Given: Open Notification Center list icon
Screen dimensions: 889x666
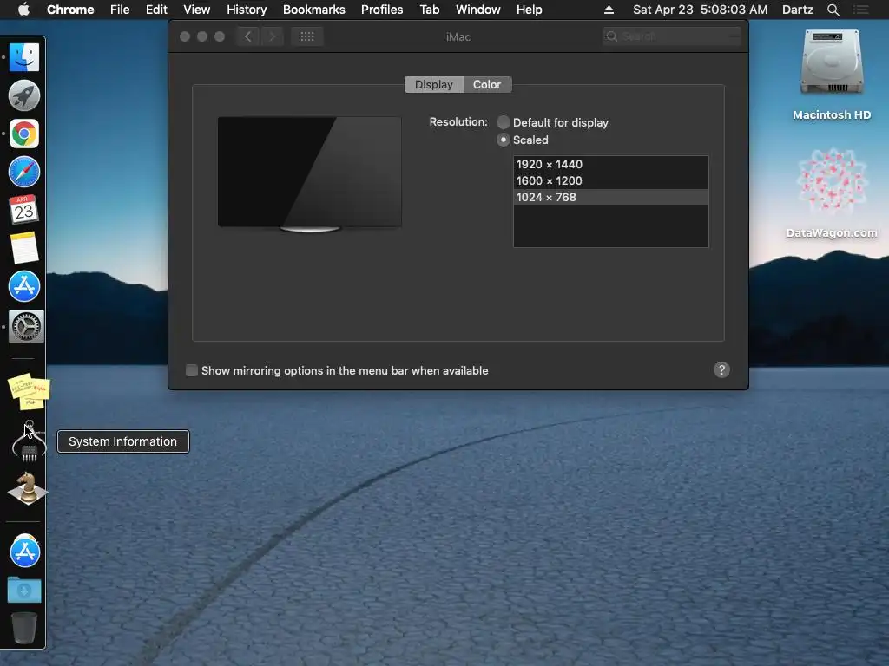Looking at the screenshot, I should [x=860, y=10].
